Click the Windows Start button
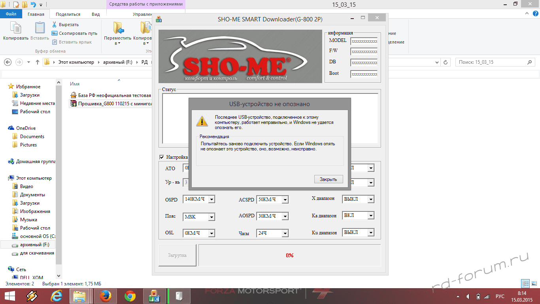540x304 pixels. (x=9, y=296)
